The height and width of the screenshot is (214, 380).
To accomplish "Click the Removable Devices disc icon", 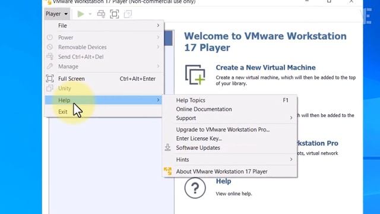I will coord(50,47).
